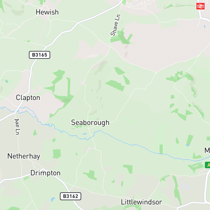
Task: Select the Netherhay place label
Action: (24, 156)
